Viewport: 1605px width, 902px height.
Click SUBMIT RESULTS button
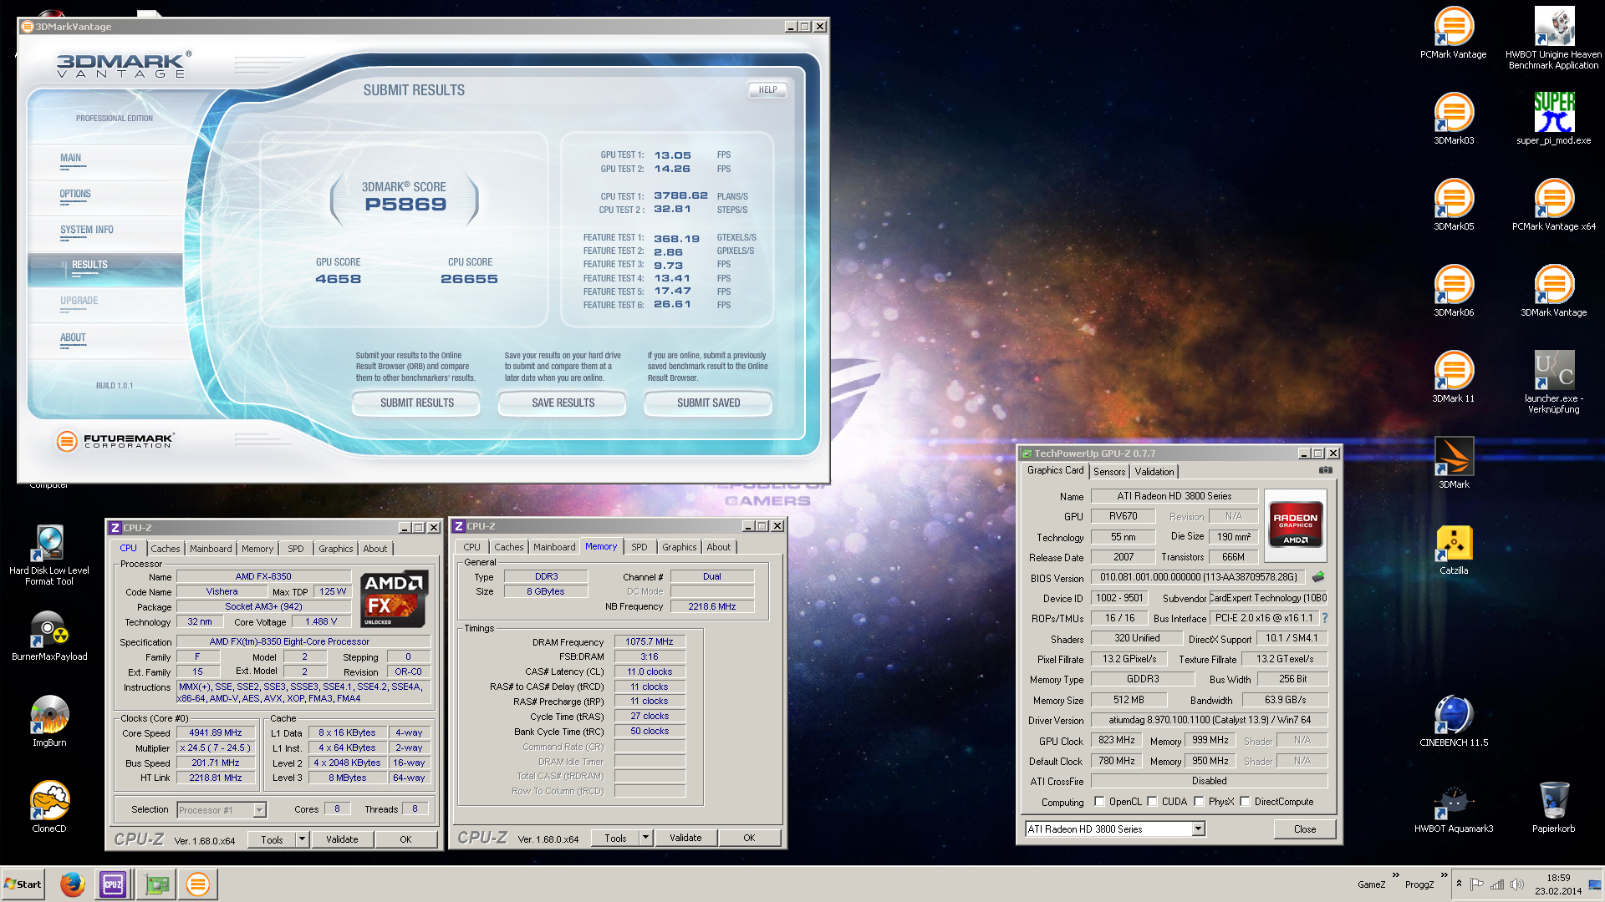click(416, 403)
